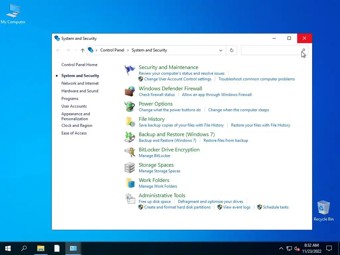Screen dimensions: 340x255
Task: Open File Explorer from the taskbar
Action: tap(41, 248)
